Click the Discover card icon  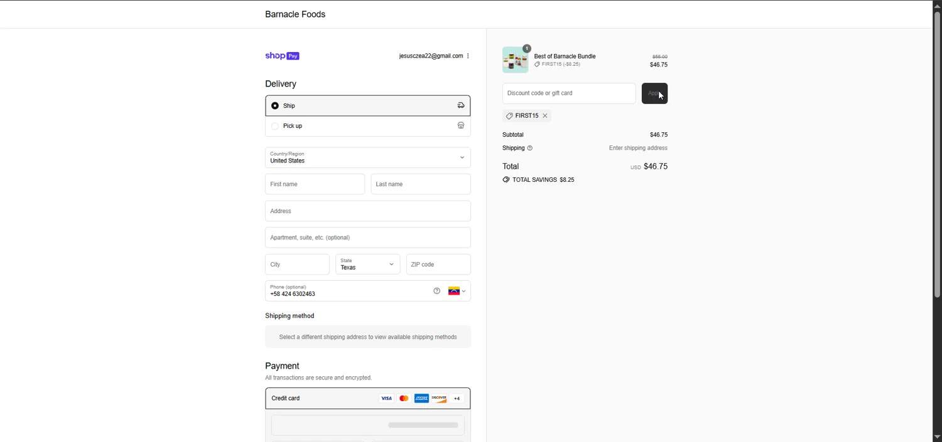pos(439,398)
